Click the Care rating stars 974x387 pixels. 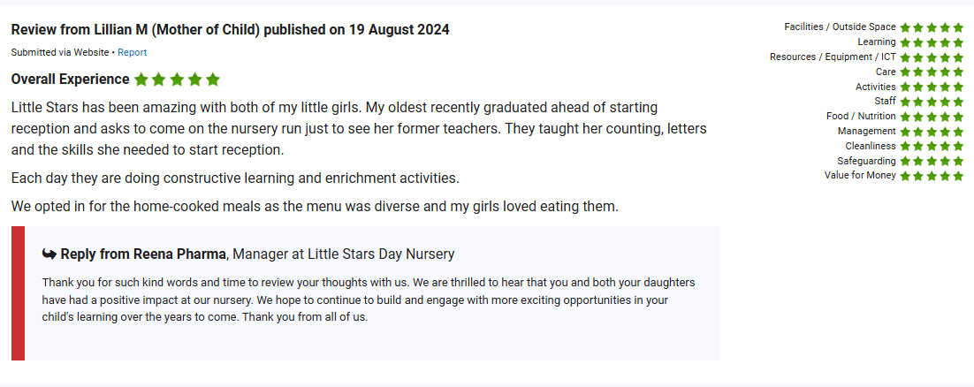[932, 72]
